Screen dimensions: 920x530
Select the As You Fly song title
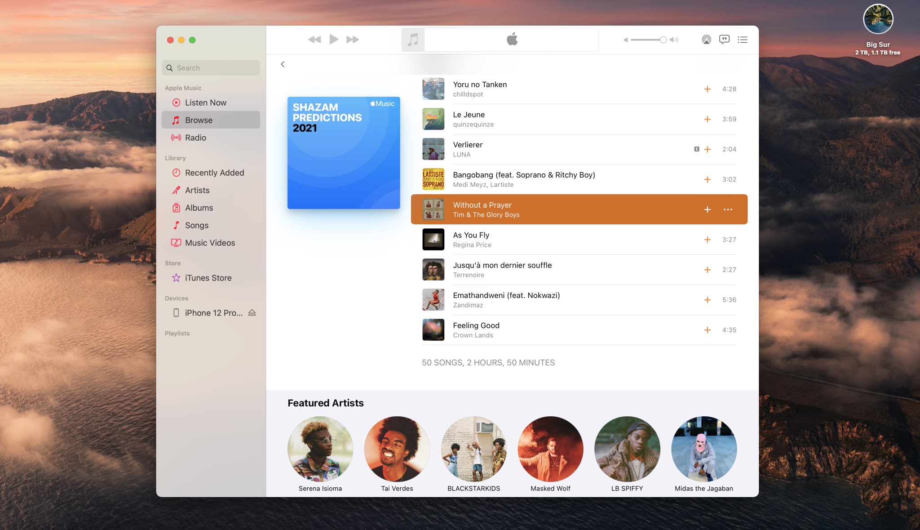coord(471,235)
